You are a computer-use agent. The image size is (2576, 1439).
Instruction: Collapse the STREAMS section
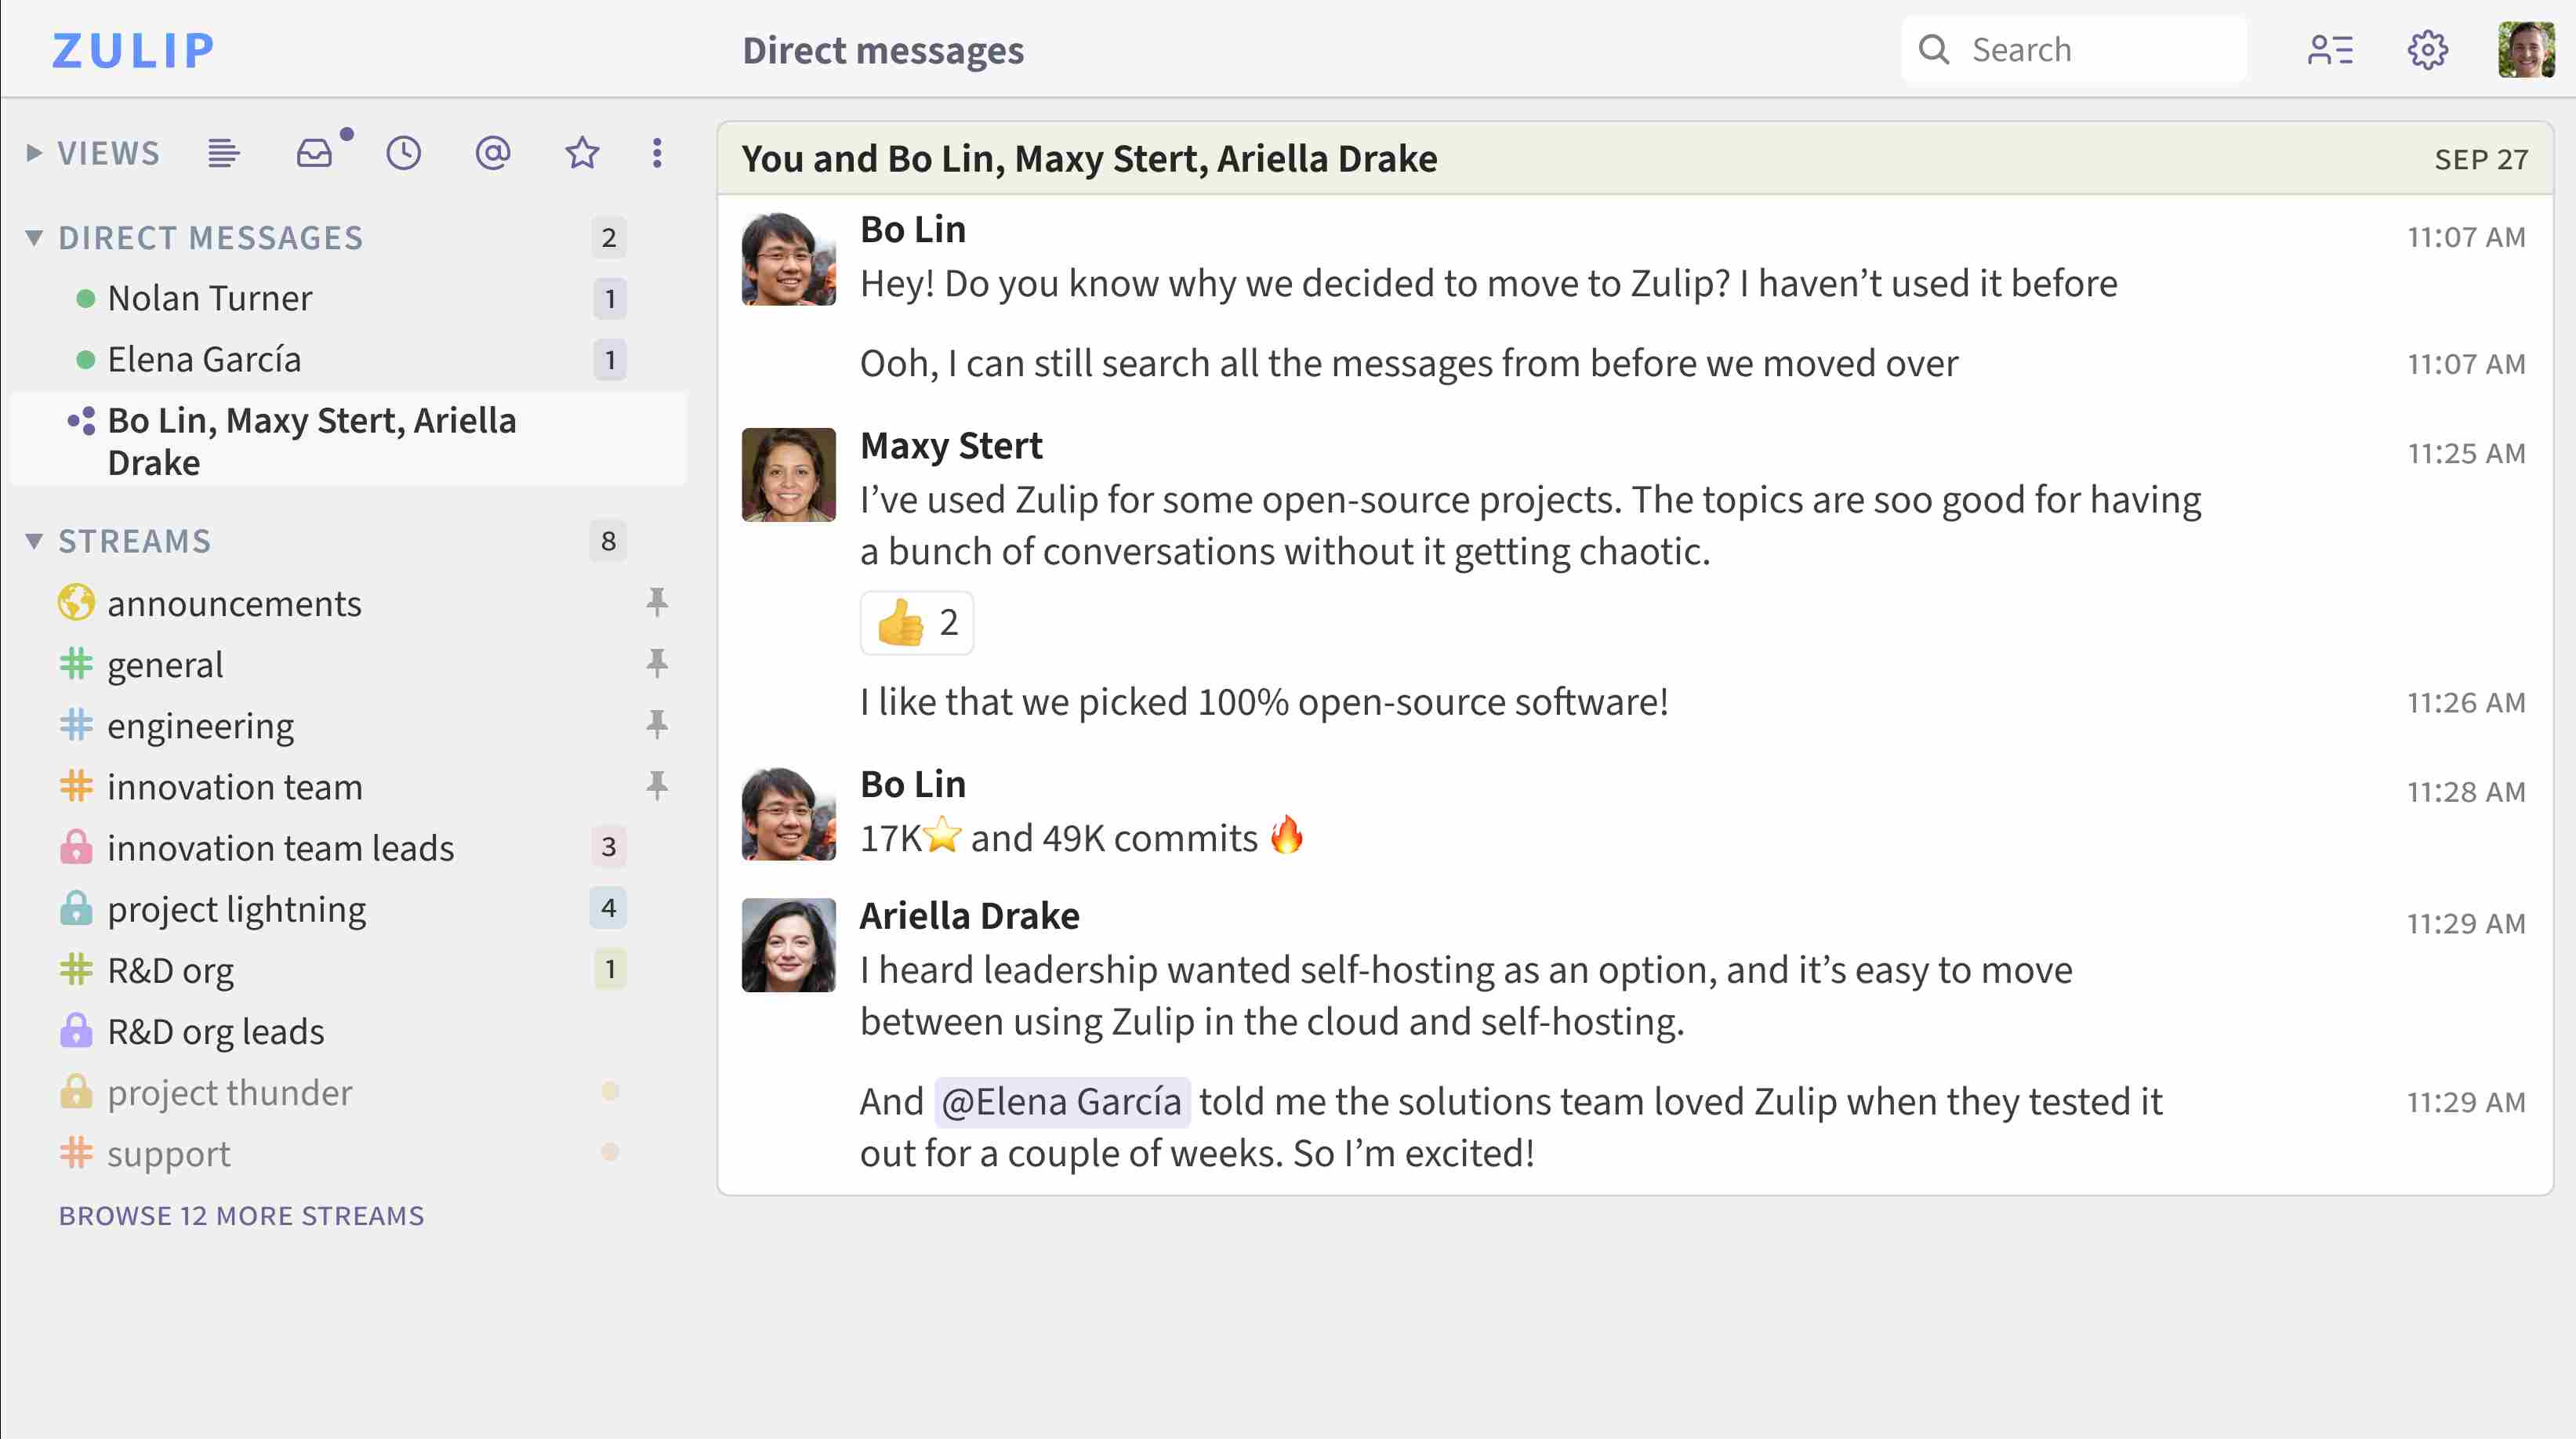(33, 540)
